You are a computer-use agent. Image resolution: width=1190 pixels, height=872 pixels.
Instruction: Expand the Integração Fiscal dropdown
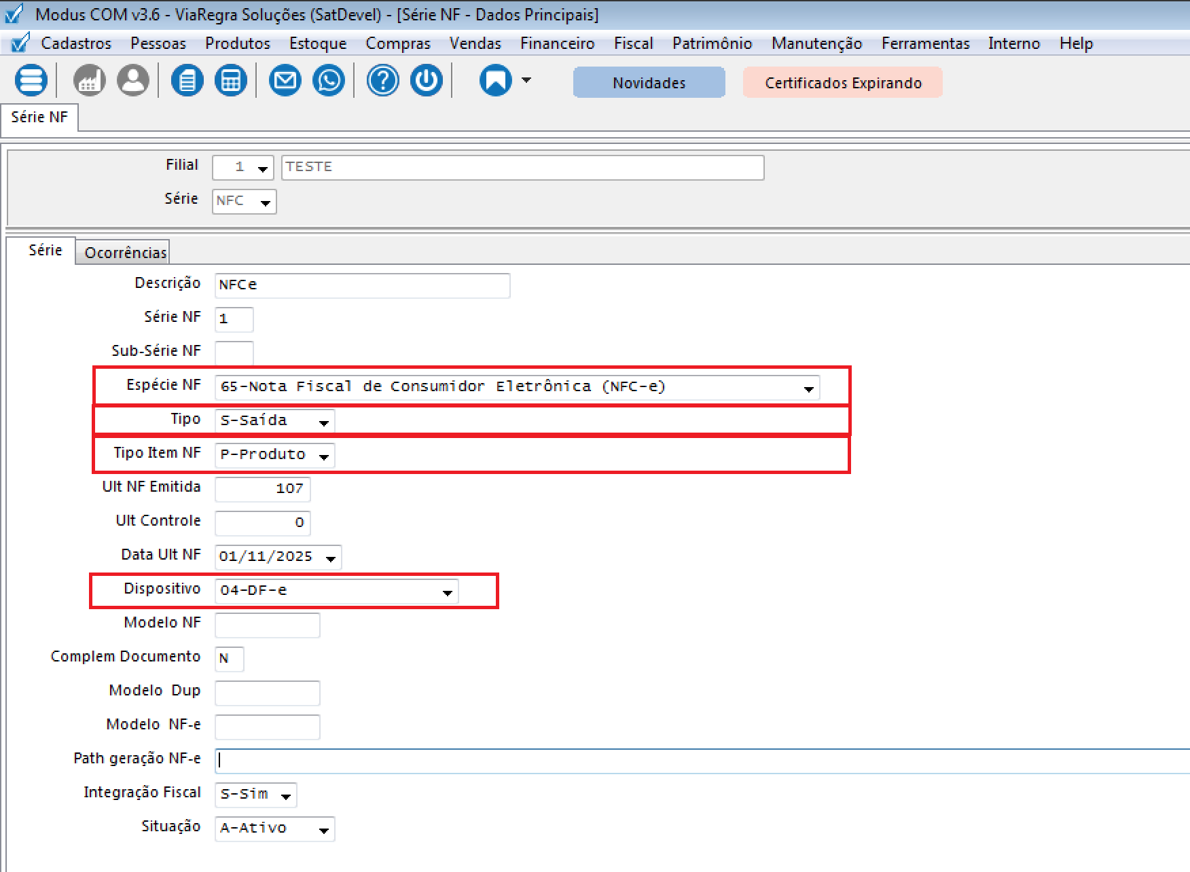pyautogui.click(x=285, y=795)
